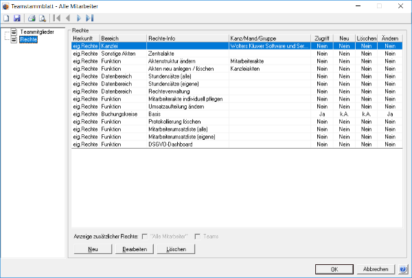Select Akten neu anlegen / löschen row
The width and height of the screenshot is (412, 278).
(237, 69)
